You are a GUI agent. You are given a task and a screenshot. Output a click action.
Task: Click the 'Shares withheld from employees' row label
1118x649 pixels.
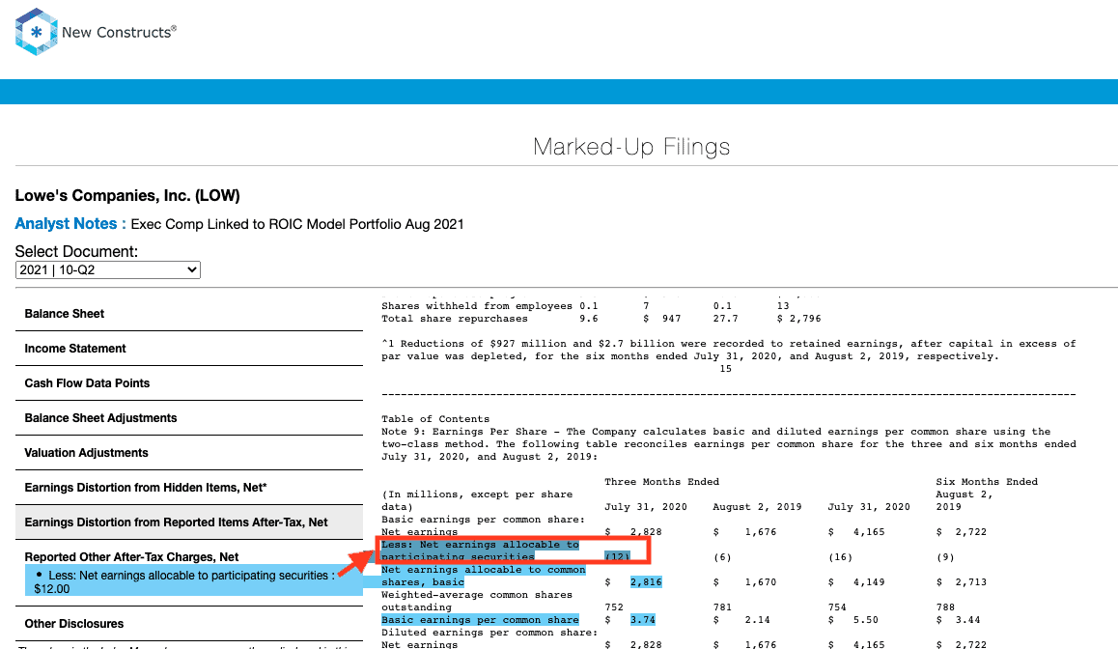coord(476,306)
